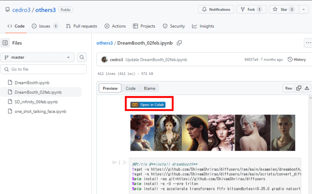The width and height of the screenshot is (312, 194).
Task: Copy raw file contents icon
Action: [x=299, y=88]
